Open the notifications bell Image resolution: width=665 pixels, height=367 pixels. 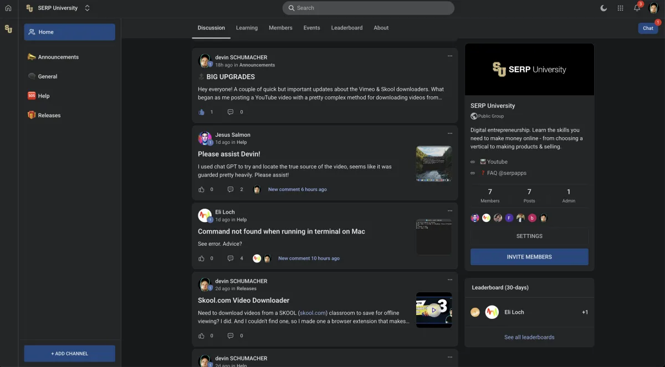pos(637,8)
